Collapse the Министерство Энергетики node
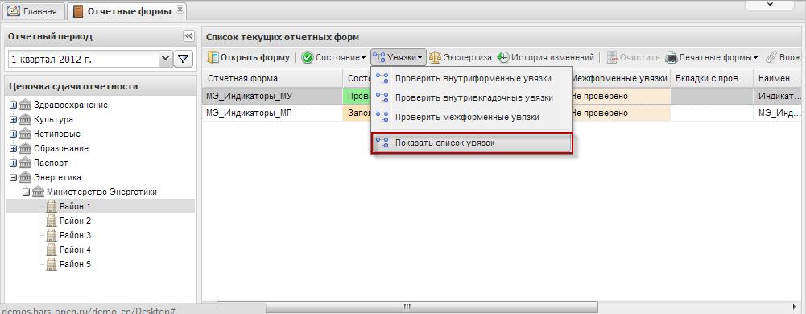 (x=27, y=192)
